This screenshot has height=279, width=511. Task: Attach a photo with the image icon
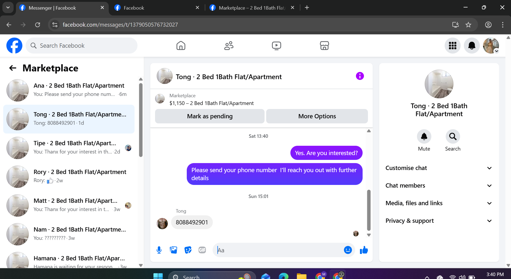(173, 250)
